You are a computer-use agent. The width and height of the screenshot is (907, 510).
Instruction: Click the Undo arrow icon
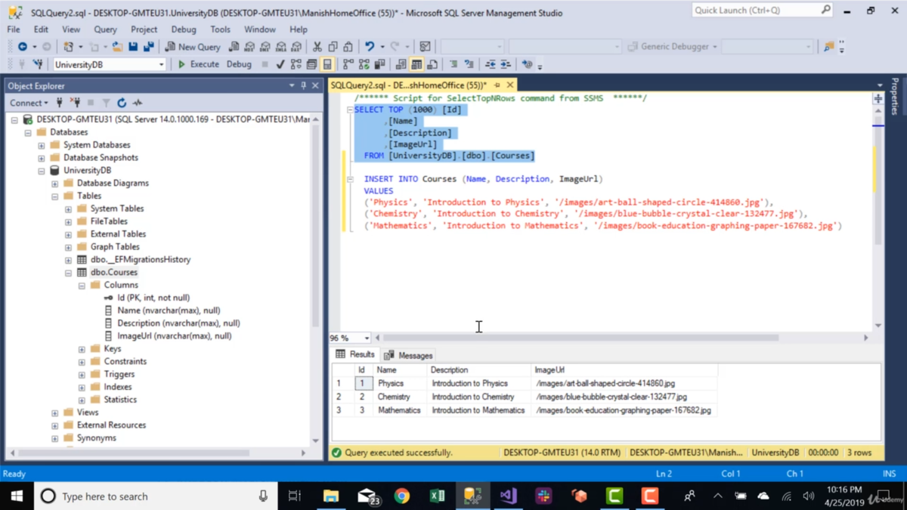(x=370, y=47)
